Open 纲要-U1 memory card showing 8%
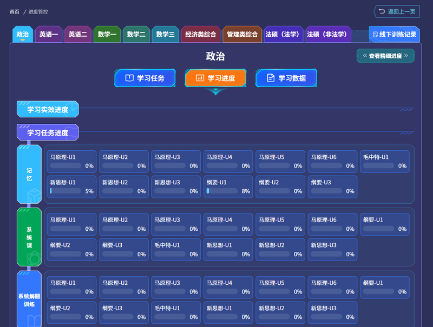This screenshot has width=433, height=327. click(x=228, y=186)
